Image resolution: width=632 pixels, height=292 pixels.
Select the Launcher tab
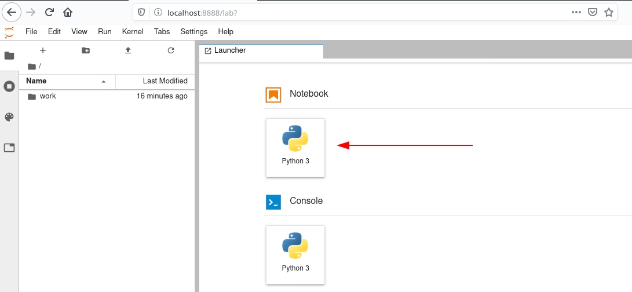pyautogui.click(x=230, y=50)
